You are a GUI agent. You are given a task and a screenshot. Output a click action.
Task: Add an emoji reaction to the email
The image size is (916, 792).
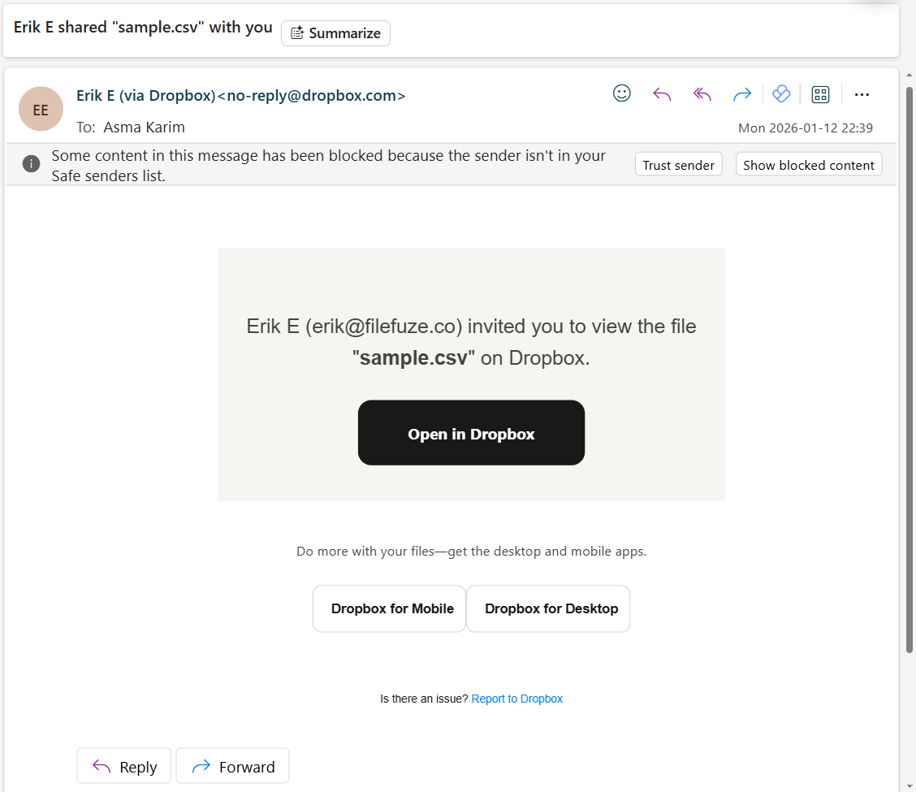pyautogui.click(x=621, y=94)
